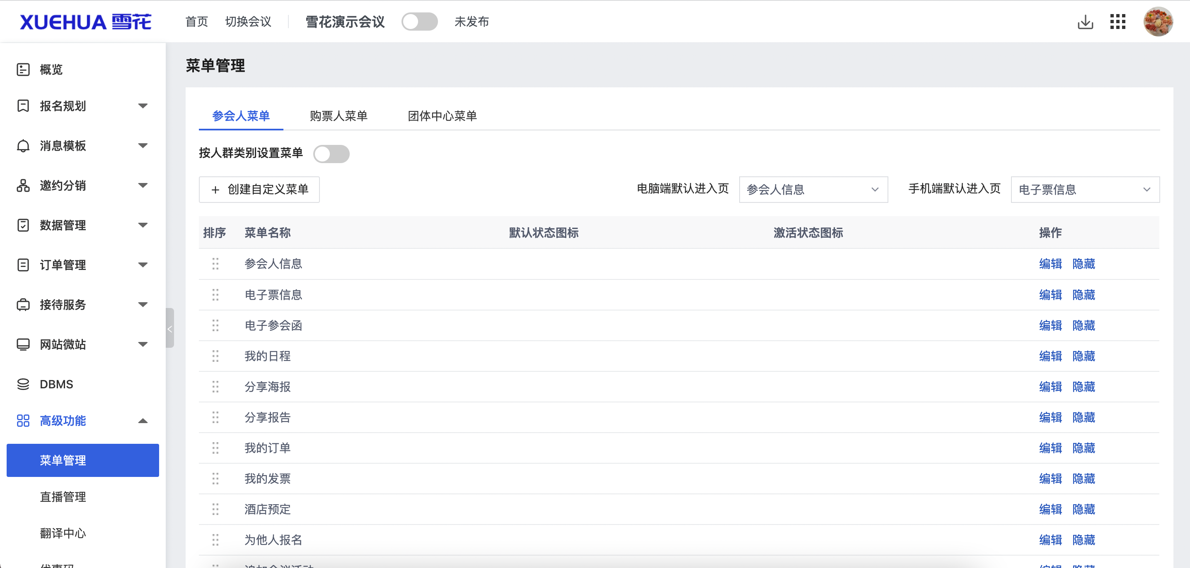
Task: Expand the 订单管理 arrow
Action: pyautogui.click(x=143, y=265)
